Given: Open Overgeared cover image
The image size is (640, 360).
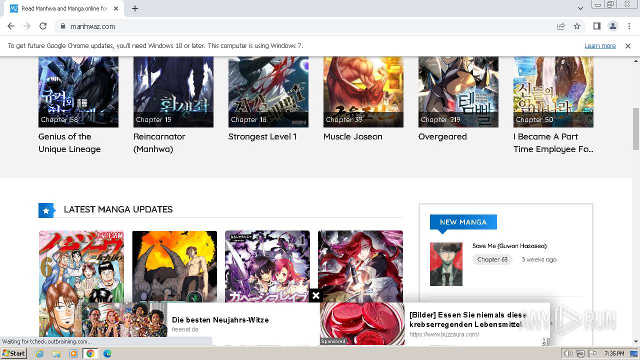Looking at the screenshot, I should coord(458,92).
